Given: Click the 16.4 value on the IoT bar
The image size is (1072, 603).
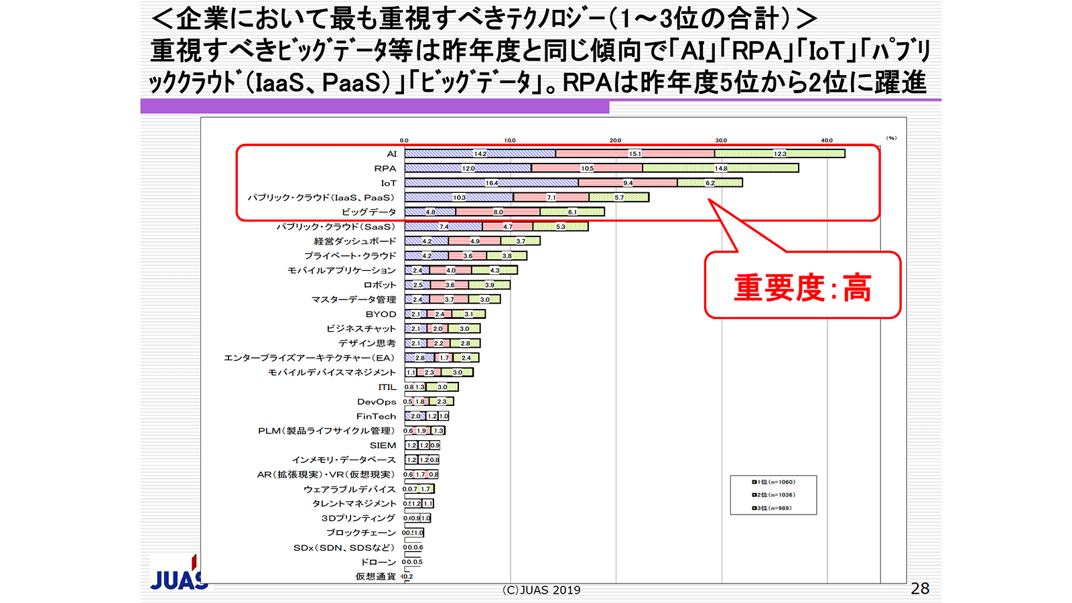Looking at the screenshot, I should (x=492, y=183).
